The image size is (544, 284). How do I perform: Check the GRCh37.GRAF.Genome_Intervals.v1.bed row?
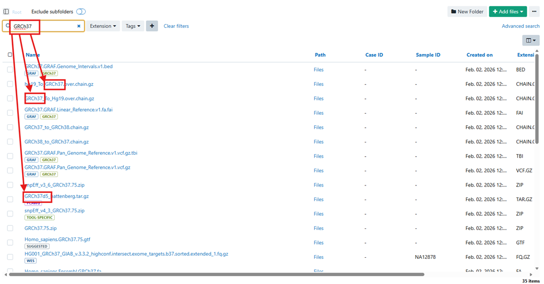(10, 70)
